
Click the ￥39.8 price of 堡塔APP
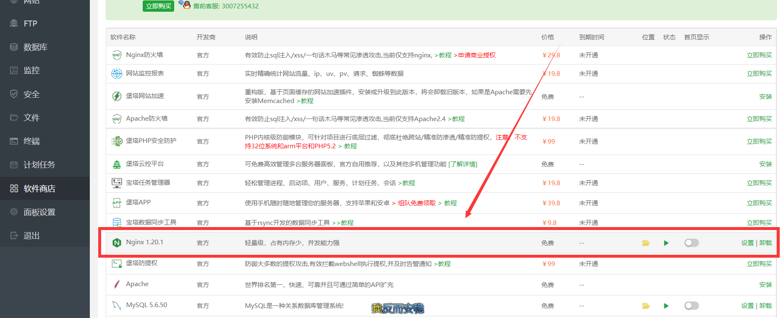pos(551,203)
